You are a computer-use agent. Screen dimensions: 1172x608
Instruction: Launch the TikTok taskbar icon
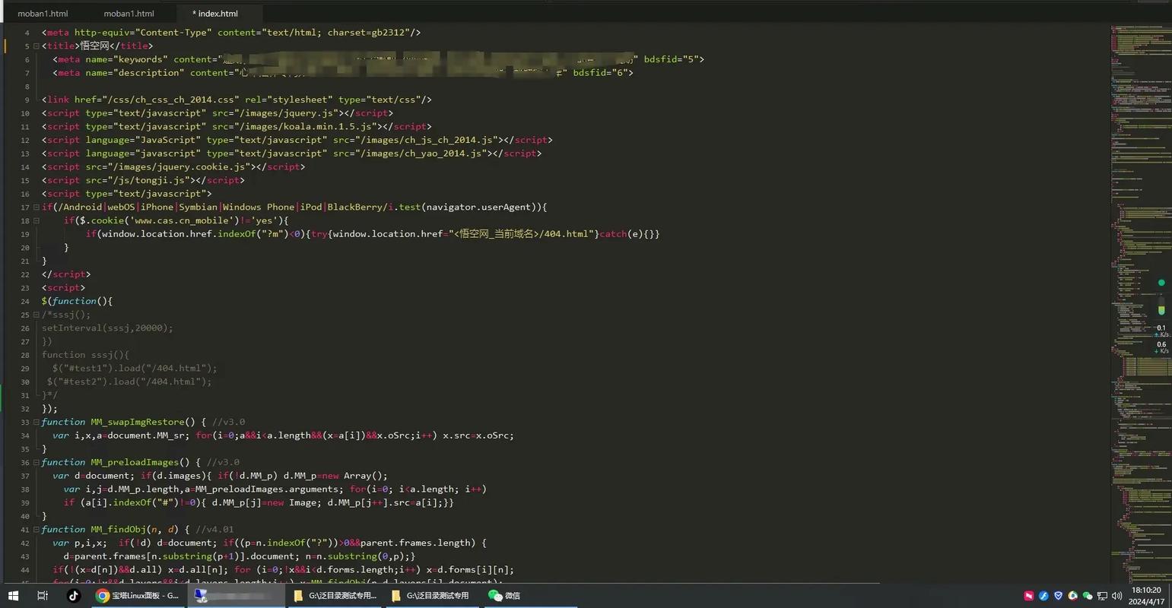(x=74, y=596)
